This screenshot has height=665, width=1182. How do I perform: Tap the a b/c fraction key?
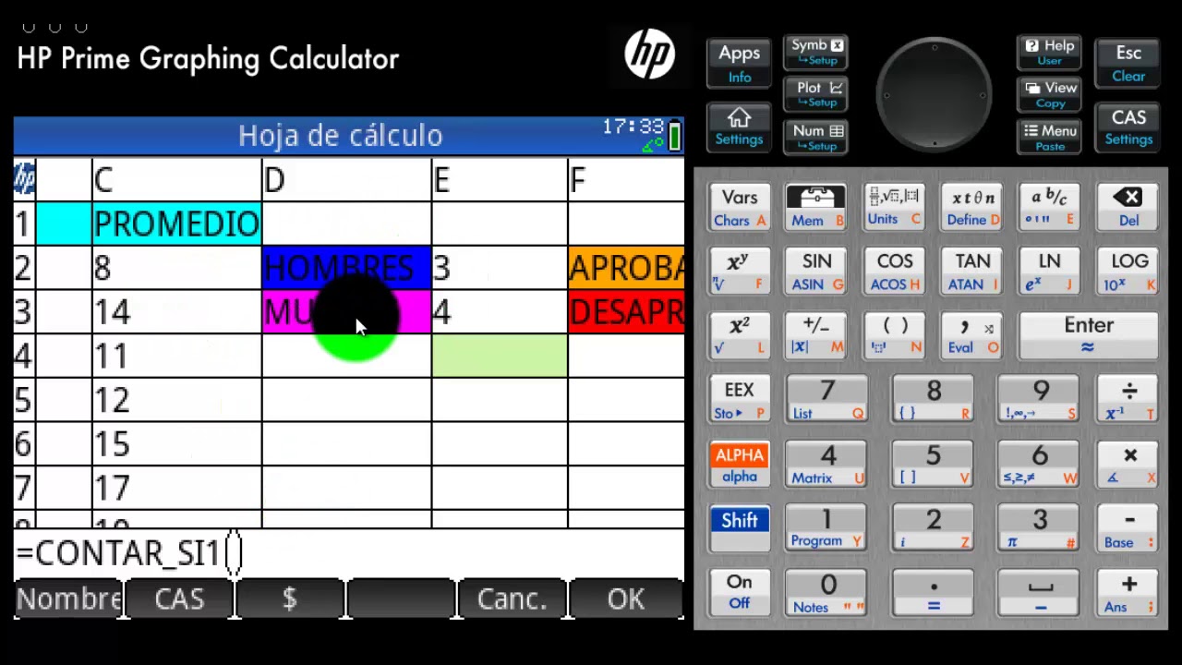(1050, 207)
